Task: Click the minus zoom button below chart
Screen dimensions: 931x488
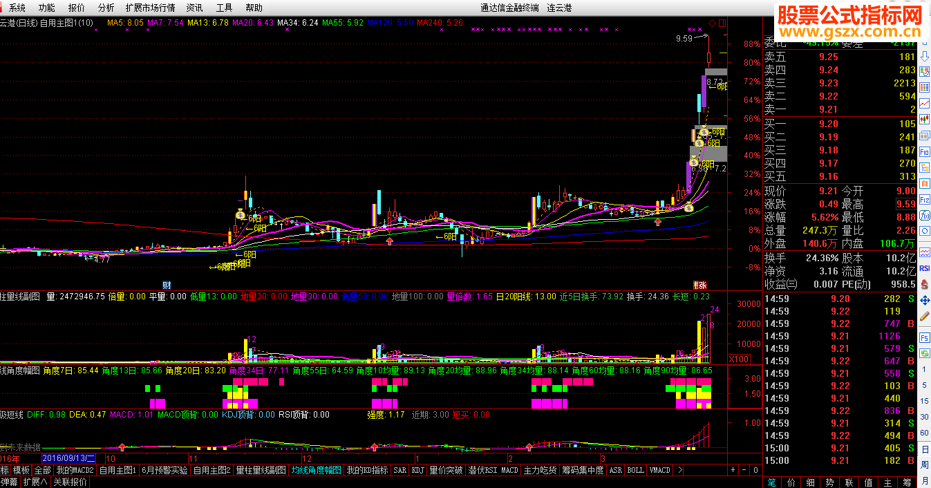Action: (x=744, y=470)
